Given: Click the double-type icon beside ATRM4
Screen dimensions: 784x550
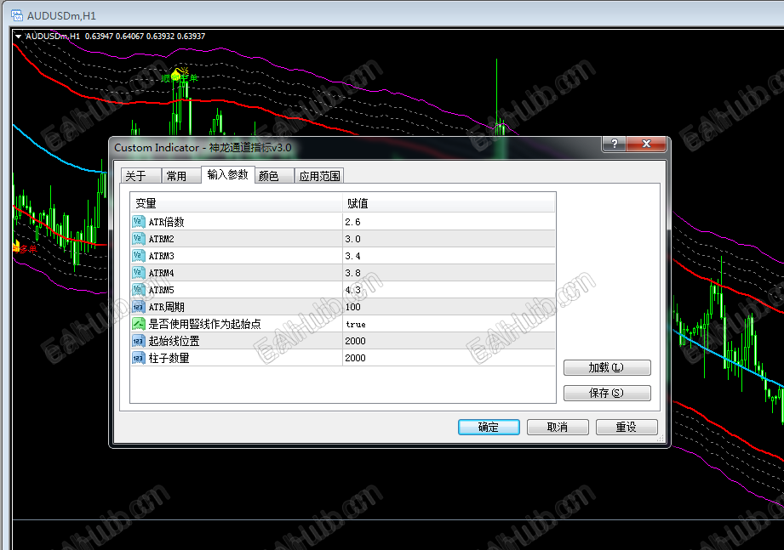Looking at the screenshot, I should coord(139,273).
